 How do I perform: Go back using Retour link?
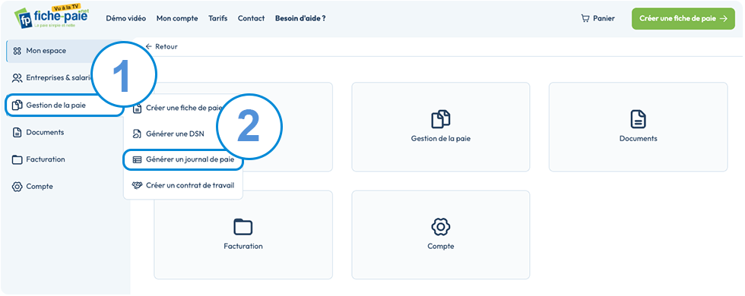pos(161,46)
